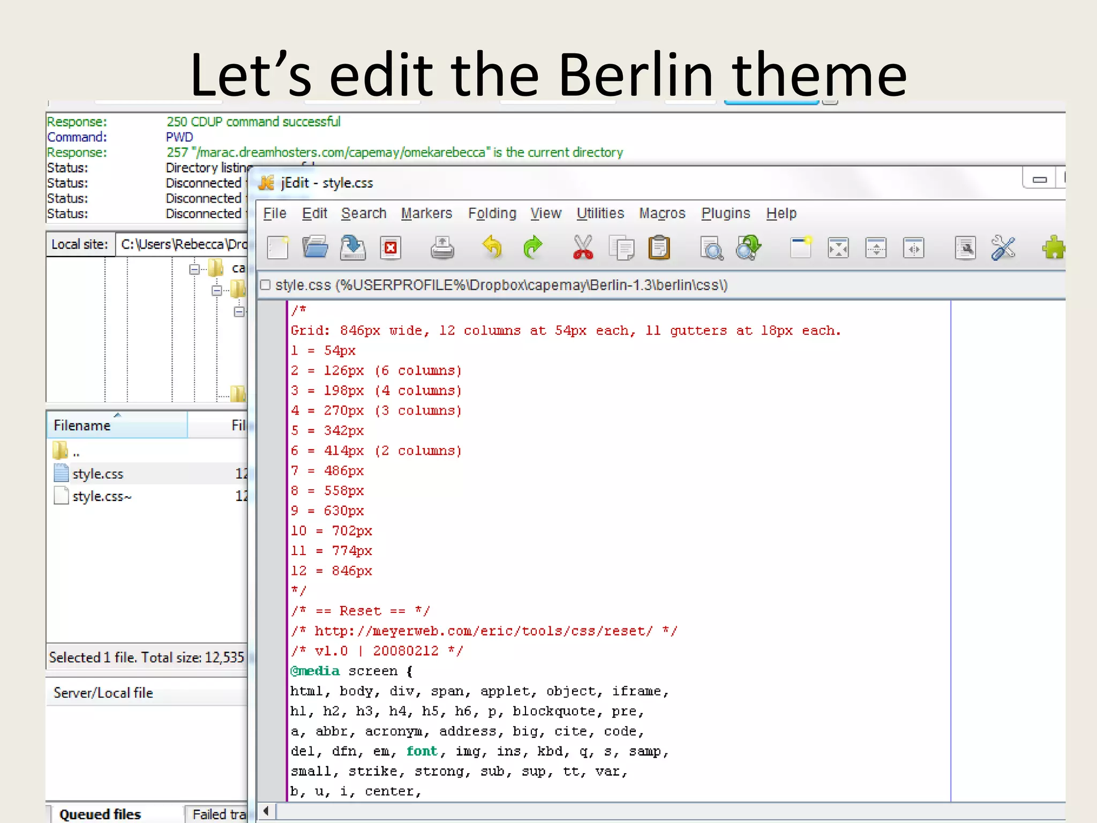This screenshot has width=1097, height=823.
Task: Open Buffer Options icon
Action: coord(965,248)
